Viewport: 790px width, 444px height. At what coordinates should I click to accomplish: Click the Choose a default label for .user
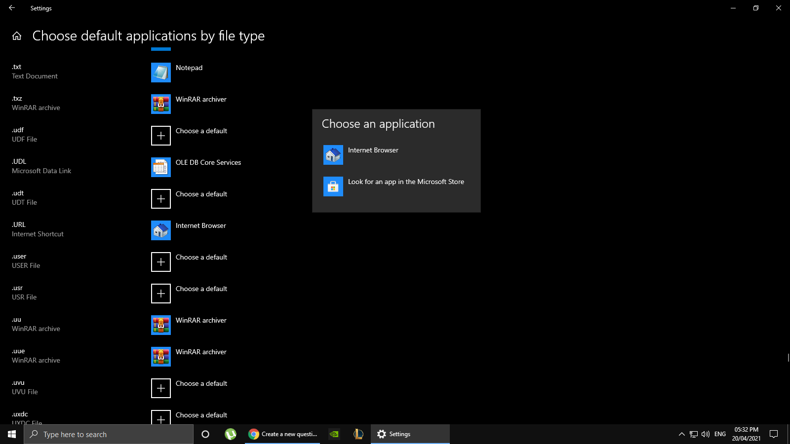point(201,257)
